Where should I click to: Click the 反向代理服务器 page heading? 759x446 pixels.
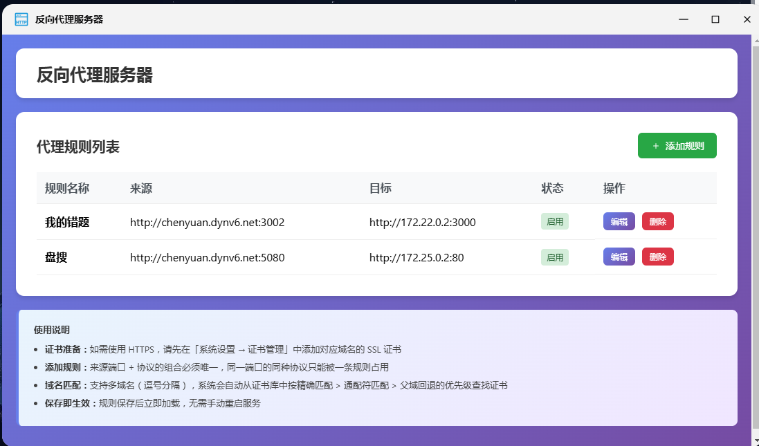click(x=95, y=75)
